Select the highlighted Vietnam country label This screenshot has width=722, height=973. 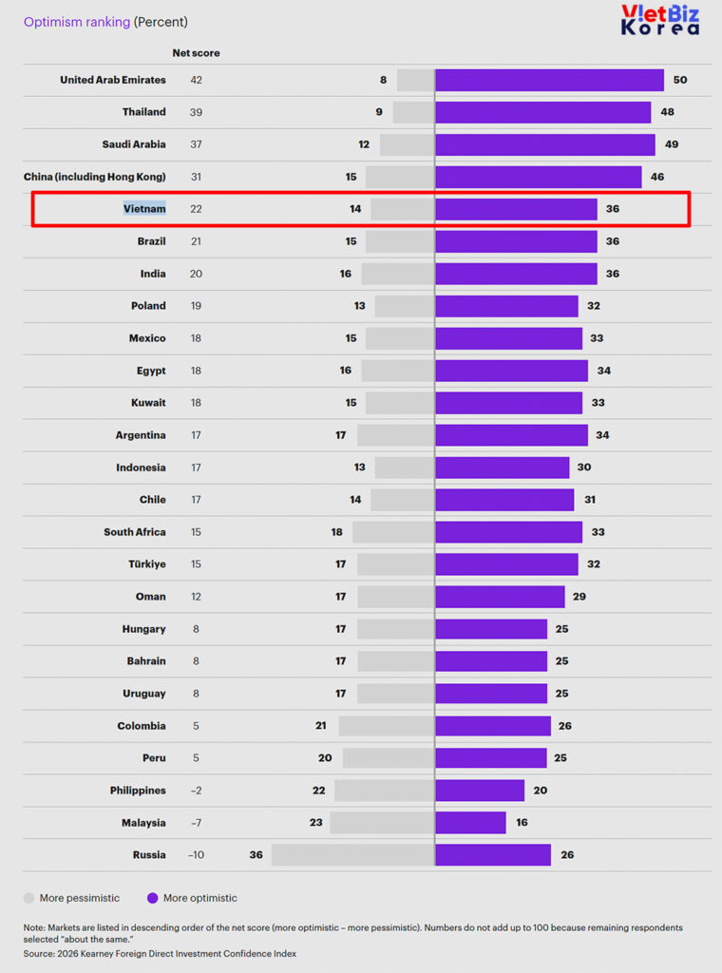pyautogui.click(x=144, y=209)
